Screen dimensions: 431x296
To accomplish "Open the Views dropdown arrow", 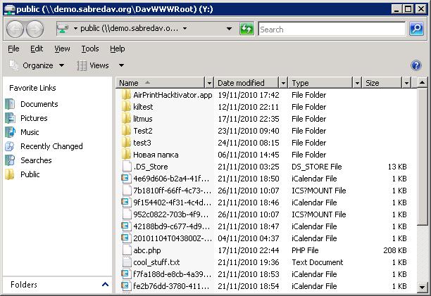I will click(x=121, y=65).
